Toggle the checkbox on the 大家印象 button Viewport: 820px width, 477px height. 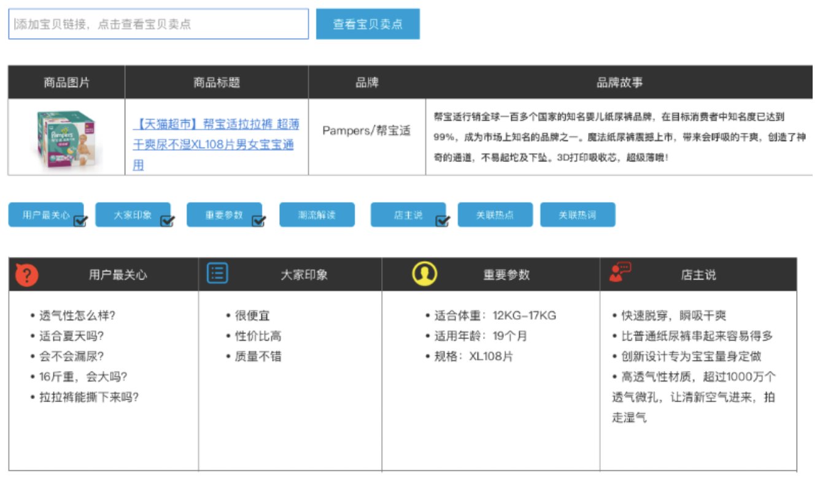[x=167, y=221]
